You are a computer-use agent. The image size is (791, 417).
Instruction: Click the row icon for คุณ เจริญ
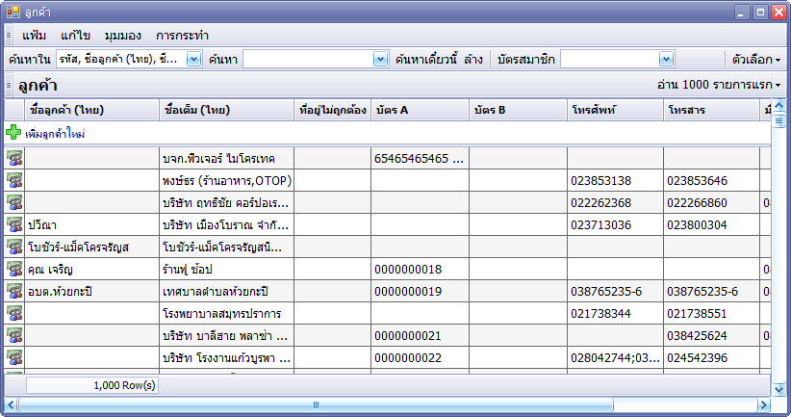coord(14,269)
